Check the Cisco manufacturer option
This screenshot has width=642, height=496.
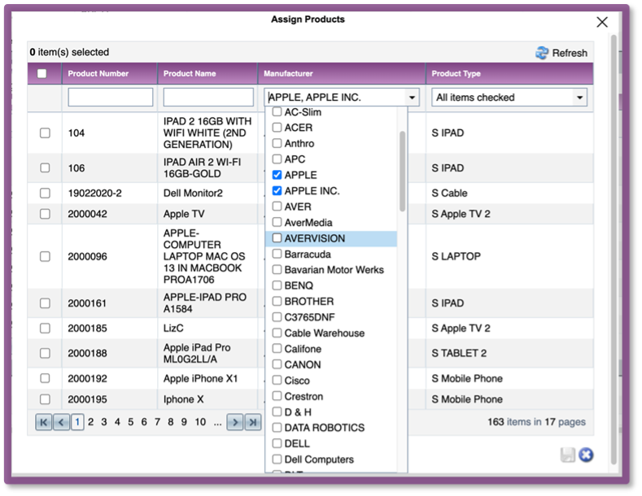277,381
